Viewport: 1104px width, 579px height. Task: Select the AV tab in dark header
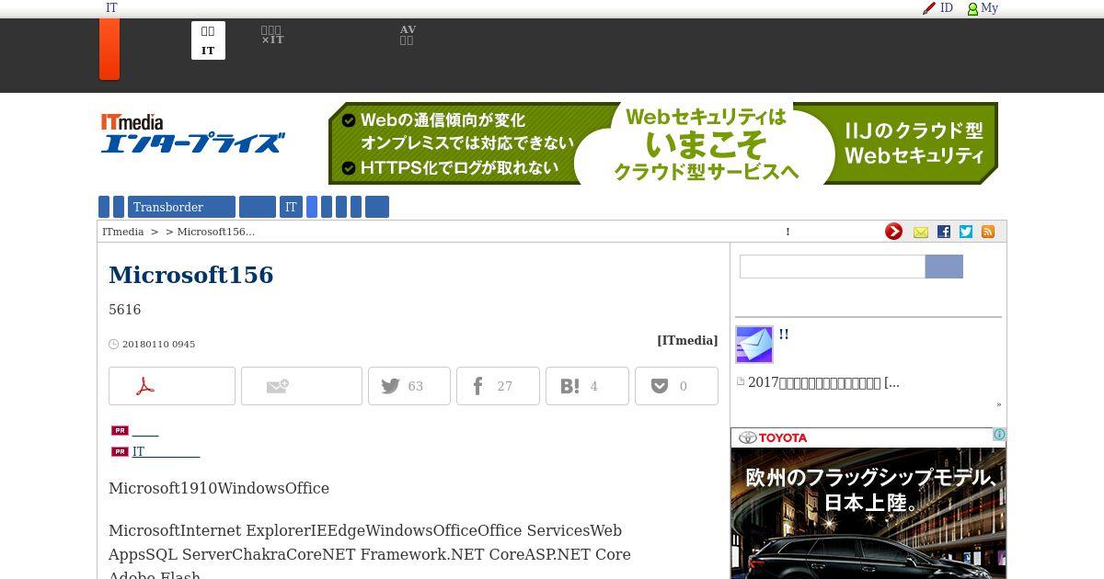click(408, 36)
